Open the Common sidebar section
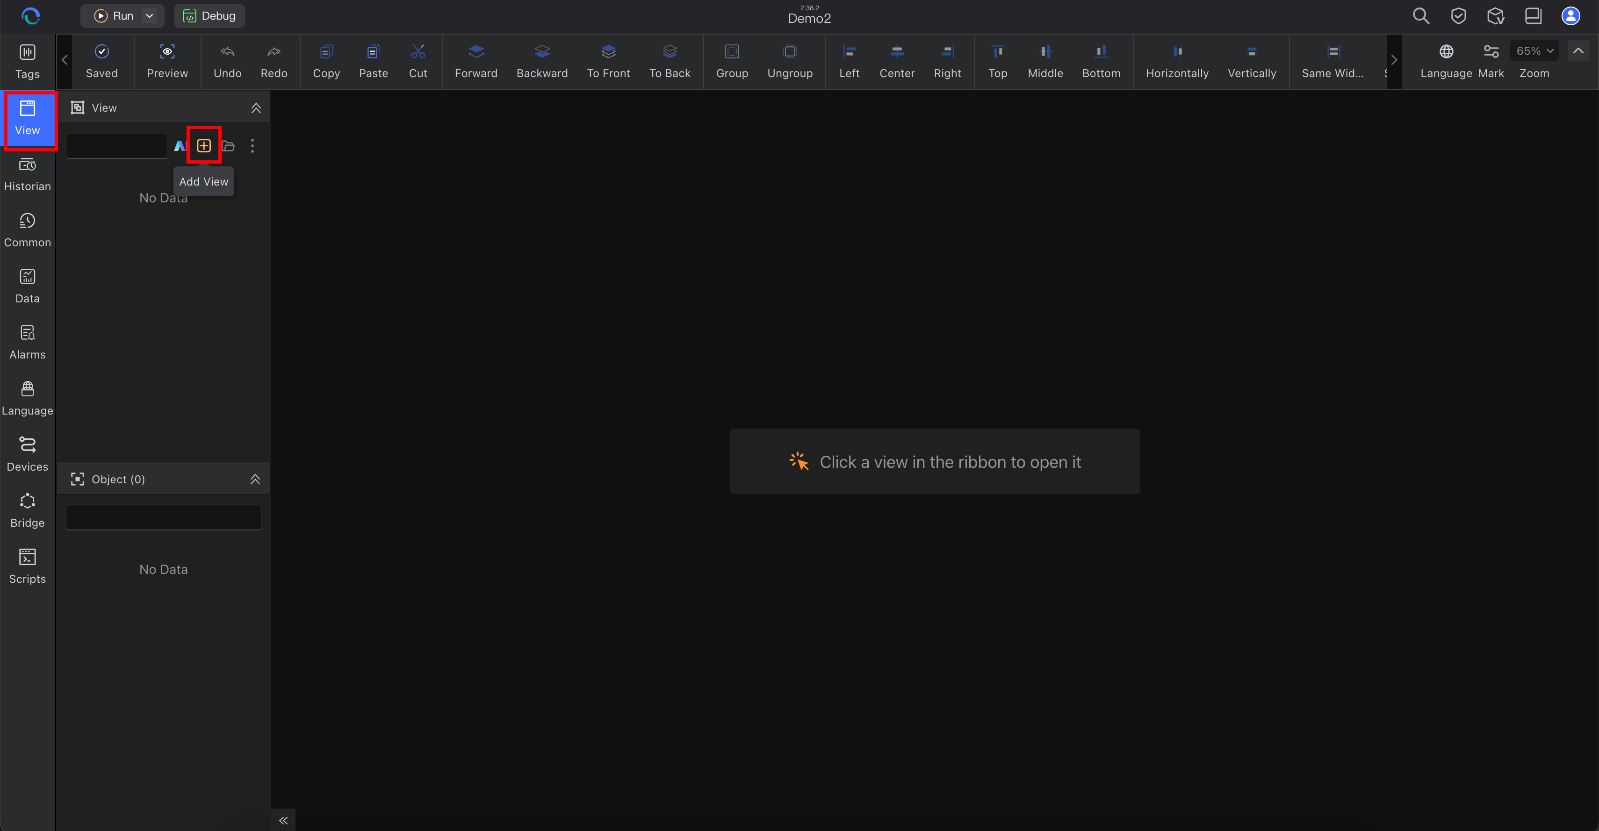This screenshot has width=1599, height=831. pos(27,230)
